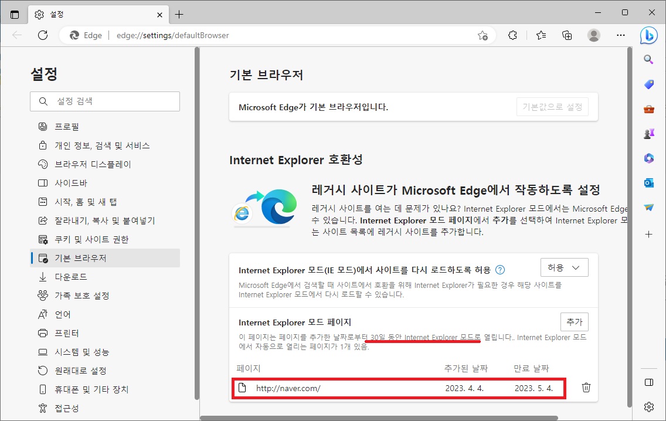Close the 설정 tab
The image size is (666, 421).
click(159, 15)
